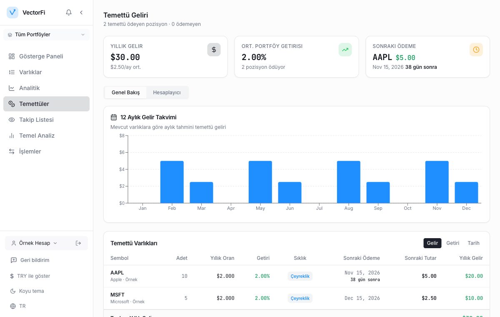Open Takip Listesi
The image size is (500, 317).
coord(46,120)
